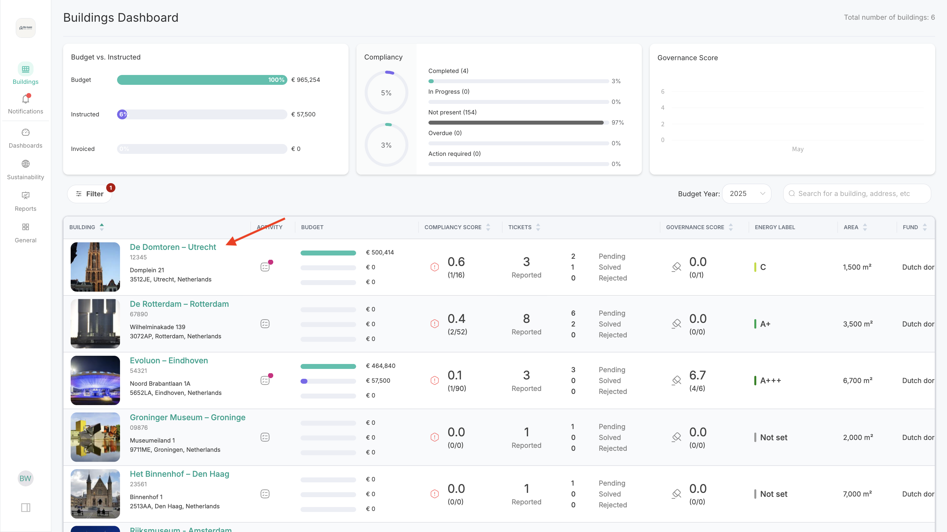The height and width of the screenshot is (532, 947).
Task: Click compliancy warning icon for De Rotterdam
Action: [x=434, y=324]
